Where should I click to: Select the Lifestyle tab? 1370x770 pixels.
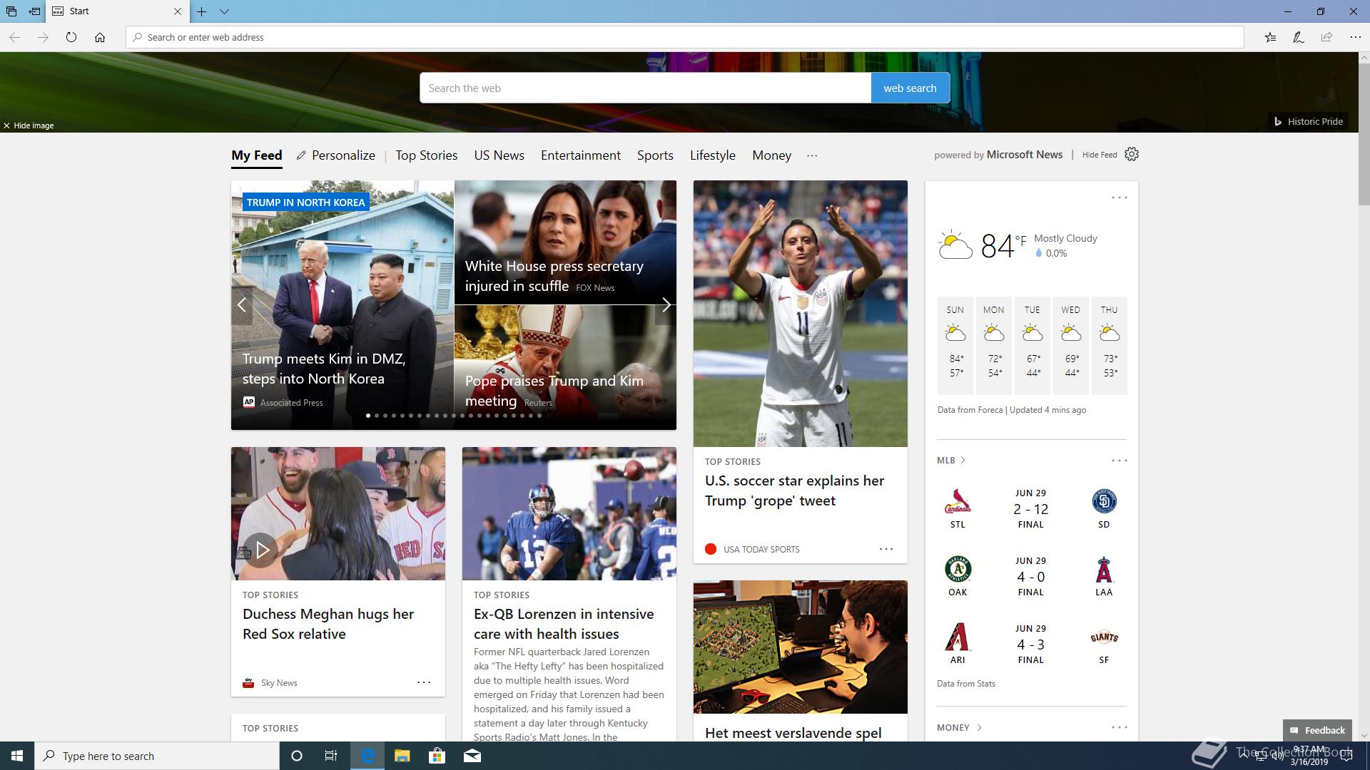point(712,155)
